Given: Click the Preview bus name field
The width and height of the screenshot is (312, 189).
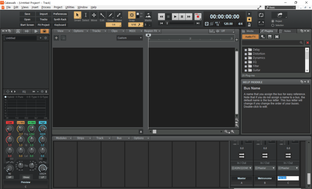Looking at the screenshot, I should pos(288,178).
